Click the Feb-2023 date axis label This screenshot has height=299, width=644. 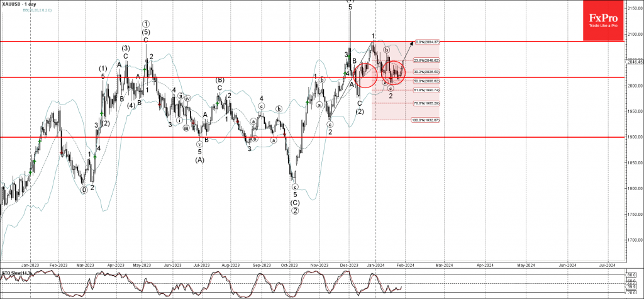58,265
